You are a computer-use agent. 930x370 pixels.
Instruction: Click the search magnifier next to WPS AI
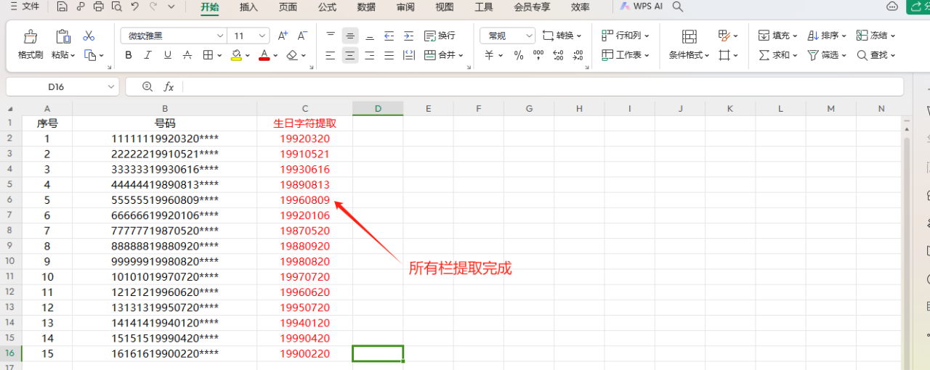pyautogui.click(x=678, y=7)
